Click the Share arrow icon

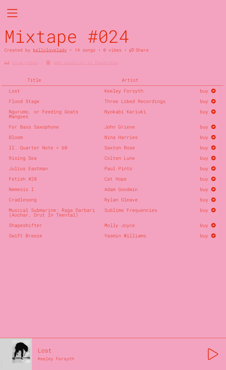132,50
